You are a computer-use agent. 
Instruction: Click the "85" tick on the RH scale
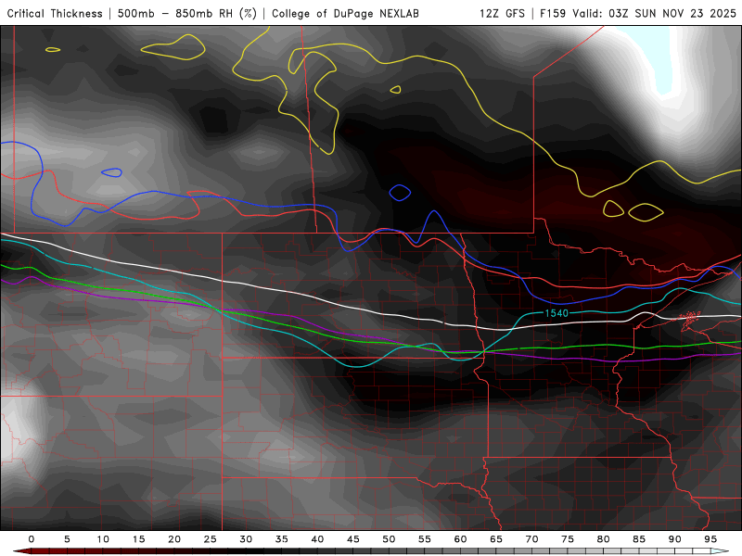pos(639,539)
